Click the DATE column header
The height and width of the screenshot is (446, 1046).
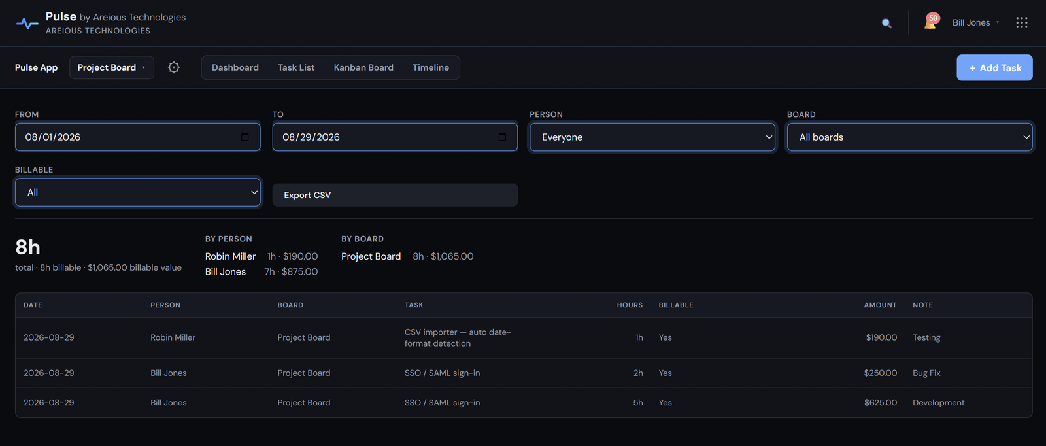(x=33, y=305)
